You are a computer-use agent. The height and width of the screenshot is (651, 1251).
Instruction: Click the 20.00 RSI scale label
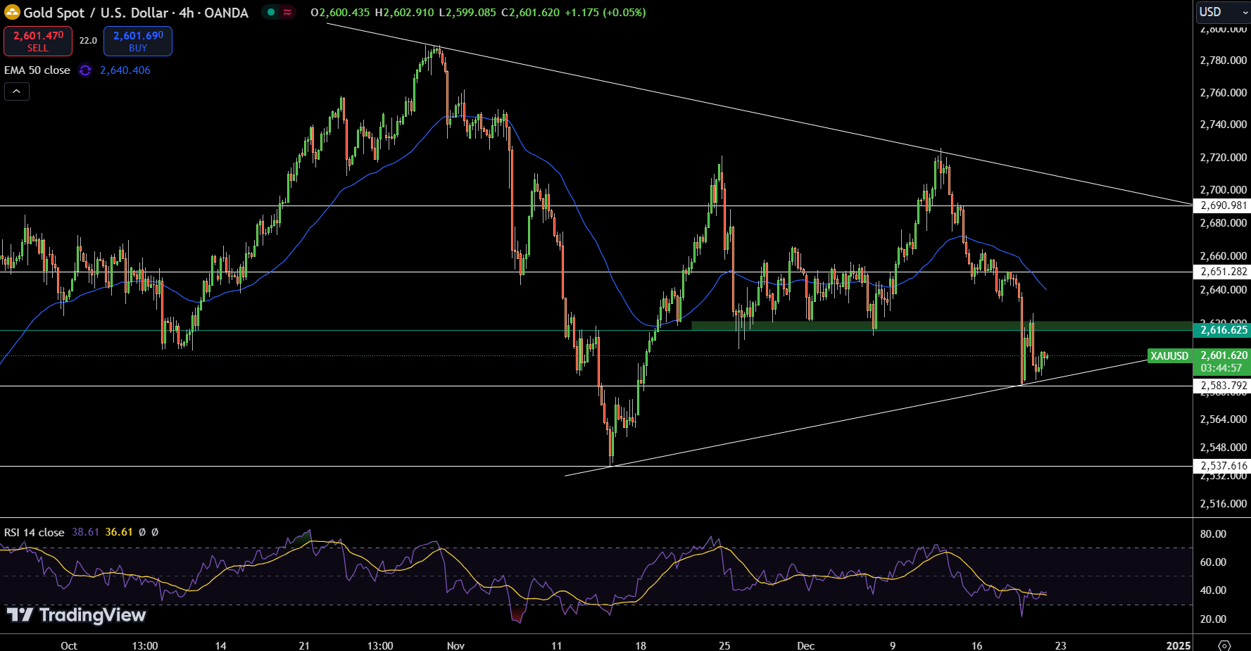click(1213, 619)
